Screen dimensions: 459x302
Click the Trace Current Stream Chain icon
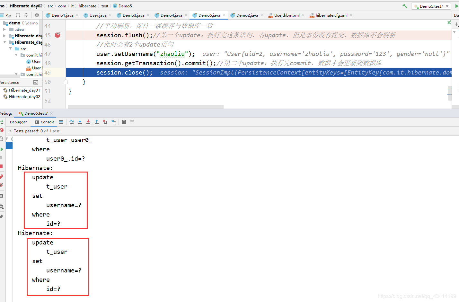(132, 122)
